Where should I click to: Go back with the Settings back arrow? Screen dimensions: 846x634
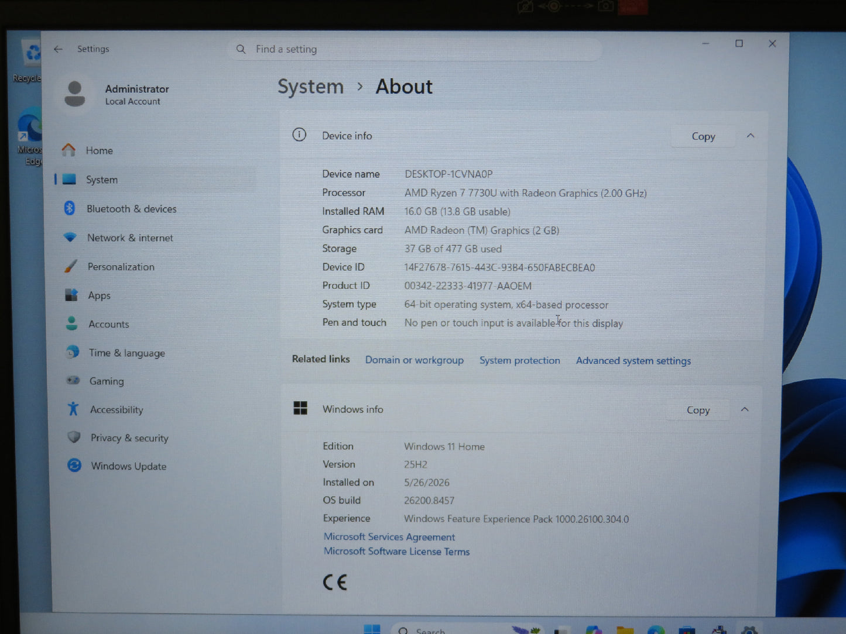[x=58, y=49]
